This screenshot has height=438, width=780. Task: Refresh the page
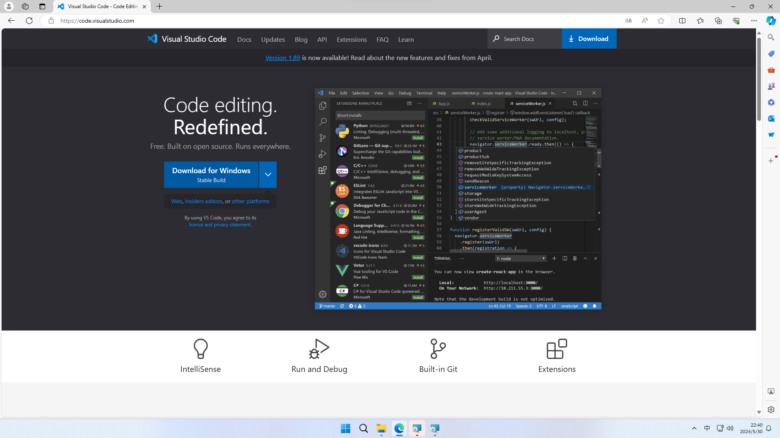click(x=29, y=21)
